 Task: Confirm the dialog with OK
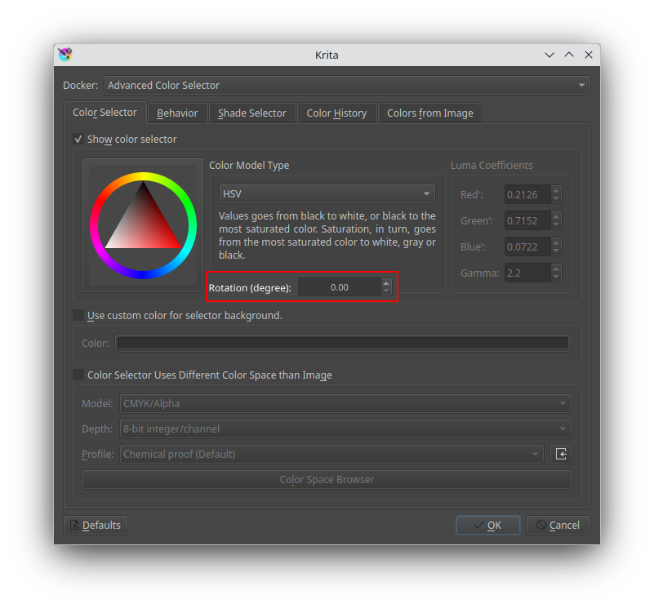(487, 525)
